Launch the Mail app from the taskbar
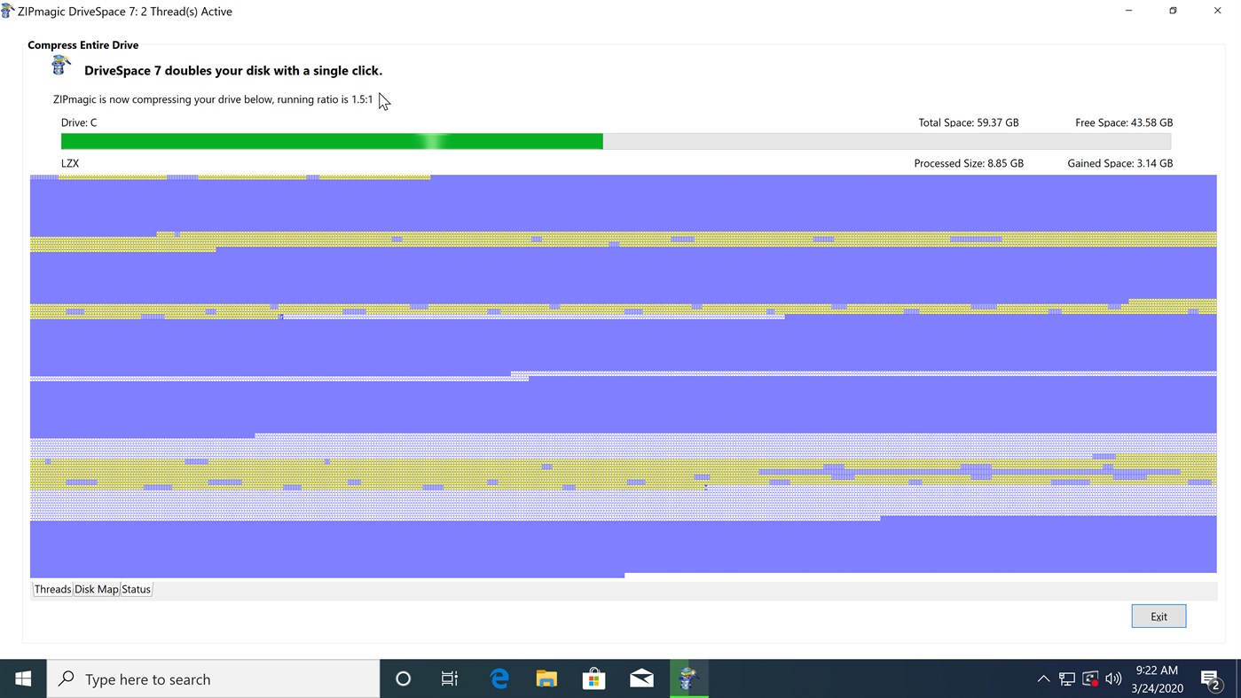The height and width of the screenshot is (698, 1241). click(x=641, y=678)
